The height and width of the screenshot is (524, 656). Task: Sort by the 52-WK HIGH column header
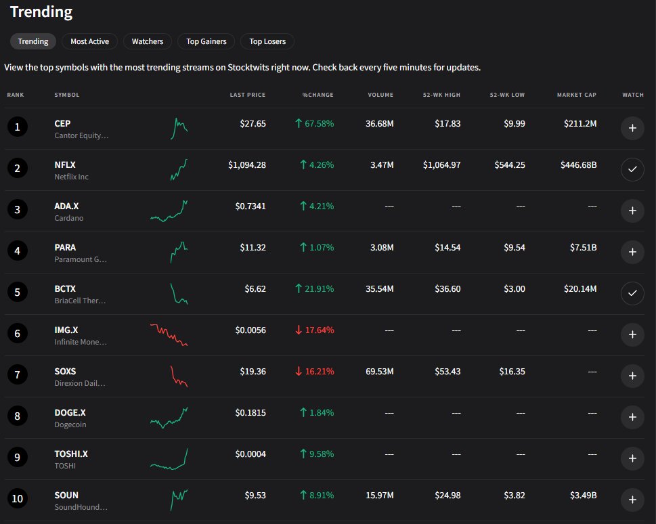441,95
